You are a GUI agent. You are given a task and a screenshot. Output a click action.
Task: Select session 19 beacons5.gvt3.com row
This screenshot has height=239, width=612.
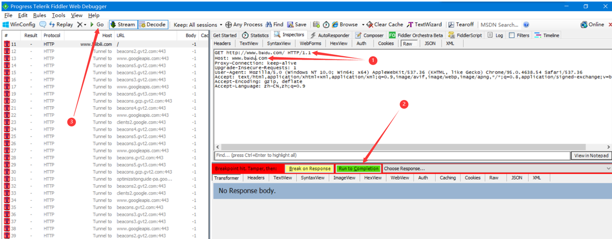[x=105, y=94]
